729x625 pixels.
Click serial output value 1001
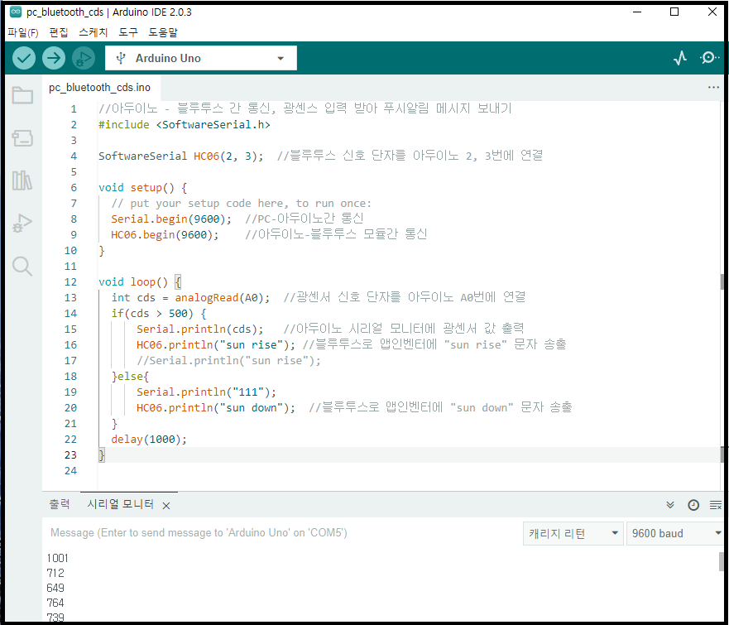(x=57, y=558)
